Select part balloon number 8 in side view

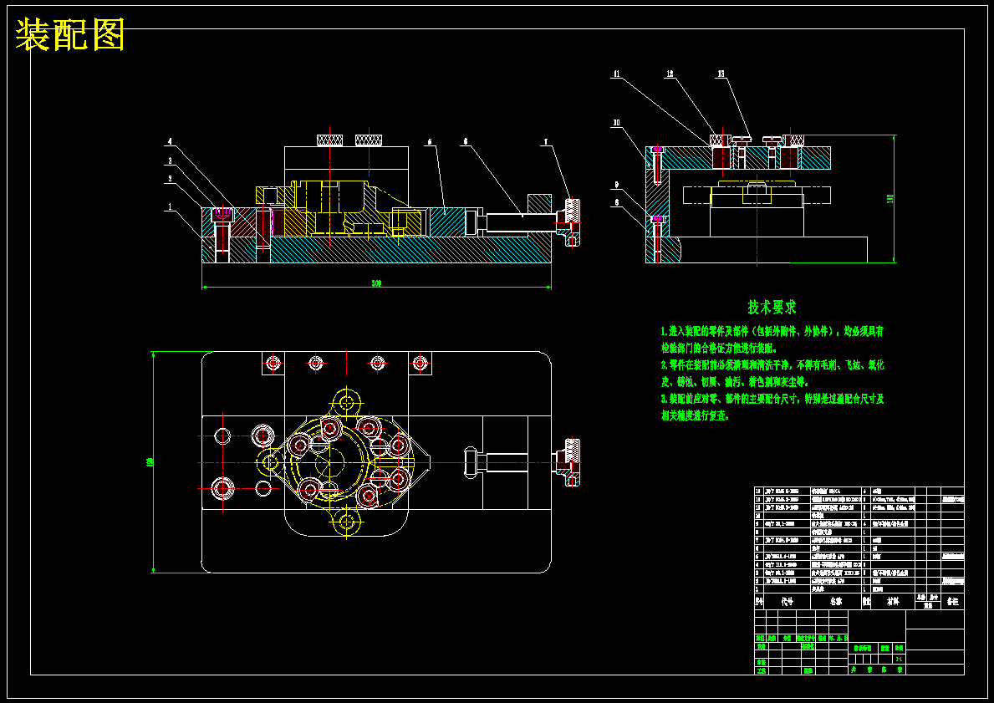click(615, 203)
